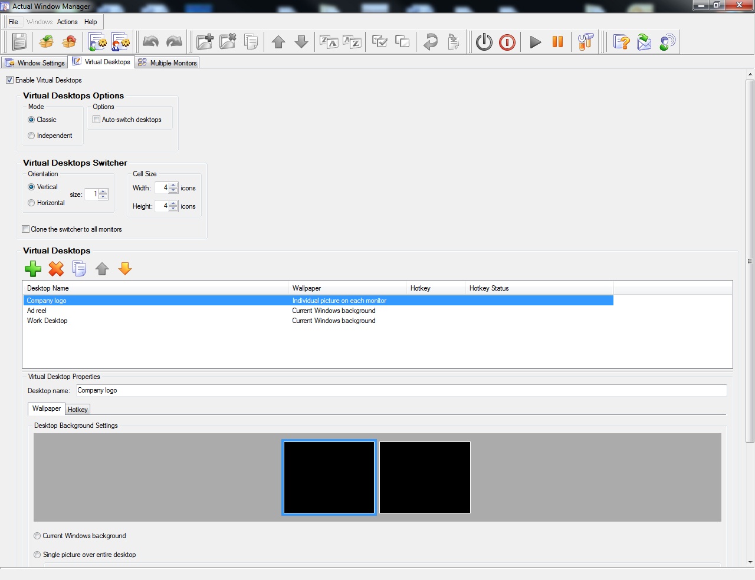Image resolution: width=755 pixels, height=580 pixels.
Task: Open the Hotkey properties tab
Action: pos(77,410)
